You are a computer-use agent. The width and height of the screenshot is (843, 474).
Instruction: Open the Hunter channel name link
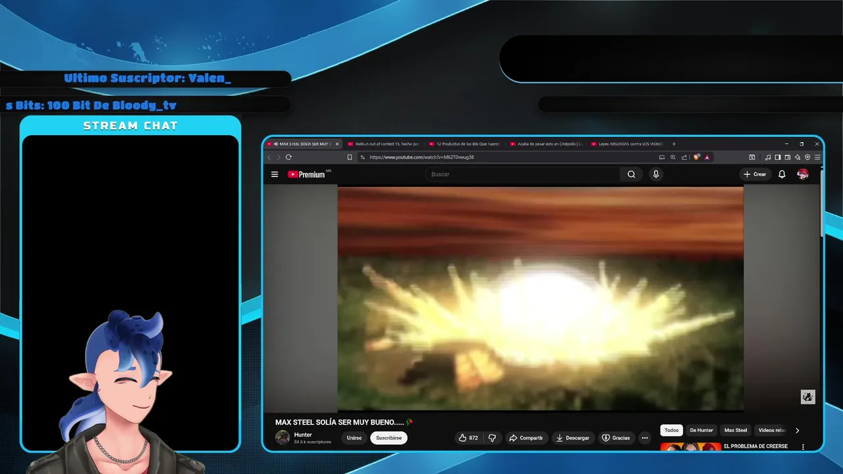(x=303, y=434)
